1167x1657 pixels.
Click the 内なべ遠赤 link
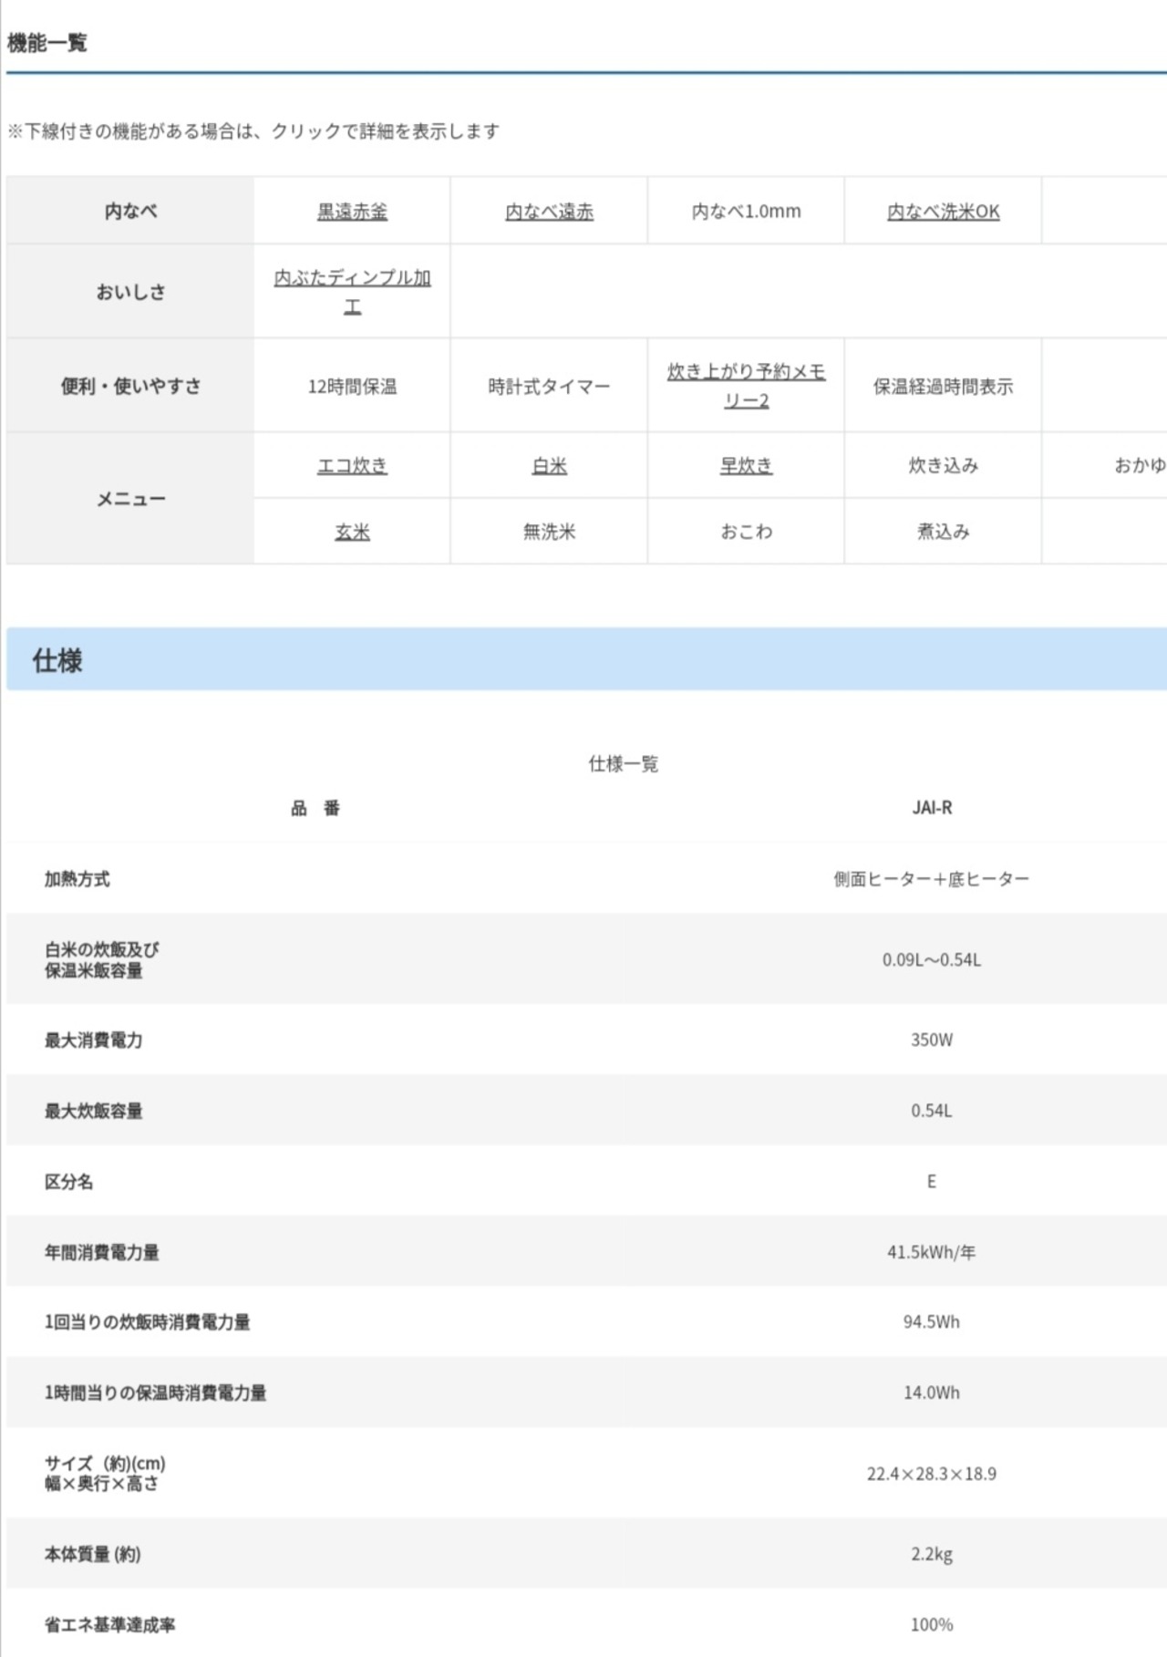[549, 212]
